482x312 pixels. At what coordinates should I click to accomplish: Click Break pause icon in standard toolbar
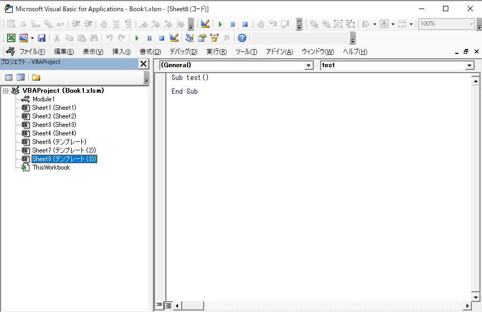(149, 38)
